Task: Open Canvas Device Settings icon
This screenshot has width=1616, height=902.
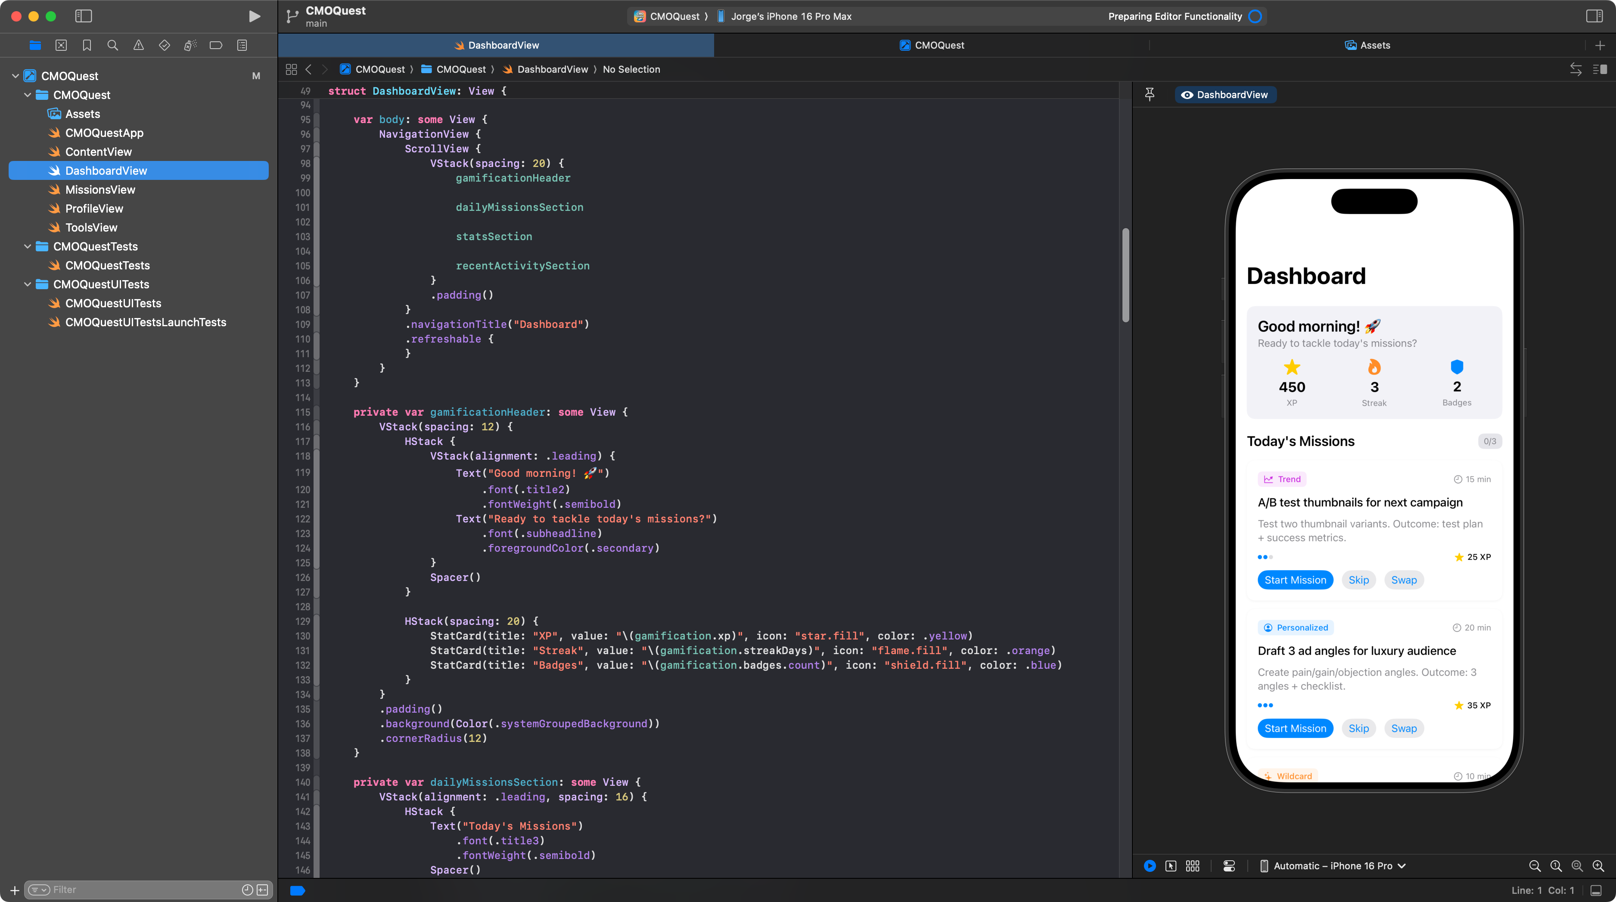Action: tap(1229, 866)
